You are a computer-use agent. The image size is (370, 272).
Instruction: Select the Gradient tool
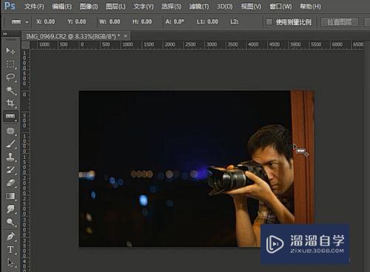tap(10, 196)
